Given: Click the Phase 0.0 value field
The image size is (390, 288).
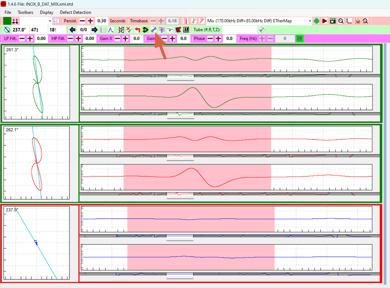Looking at the screenshot, I should pyautogui.click(x=229, y=38).
